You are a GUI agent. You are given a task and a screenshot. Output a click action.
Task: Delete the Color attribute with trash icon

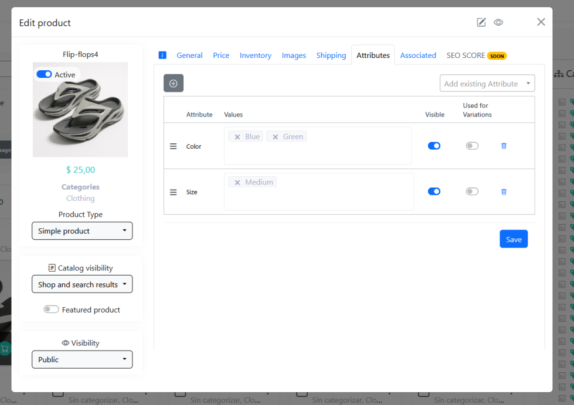point(504,146)
